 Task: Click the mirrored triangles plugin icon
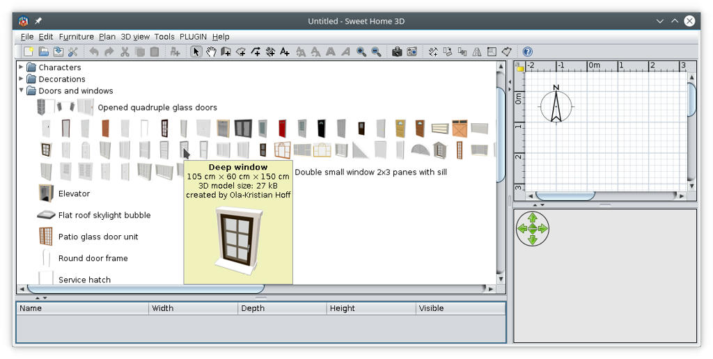(x=477, y=51)
